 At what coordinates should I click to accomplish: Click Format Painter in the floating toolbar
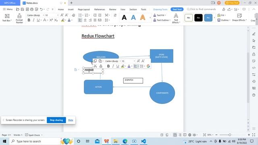(x=101, y=66)
